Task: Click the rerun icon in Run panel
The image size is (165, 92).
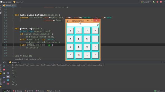Action: (4, 66)
